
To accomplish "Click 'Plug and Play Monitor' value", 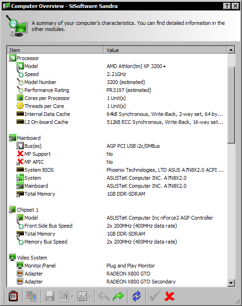I will click(131, 266).
